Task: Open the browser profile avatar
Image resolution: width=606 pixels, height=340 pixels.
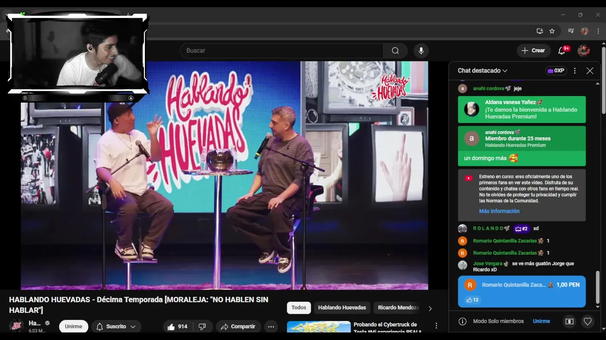Action: coord(585,31)
